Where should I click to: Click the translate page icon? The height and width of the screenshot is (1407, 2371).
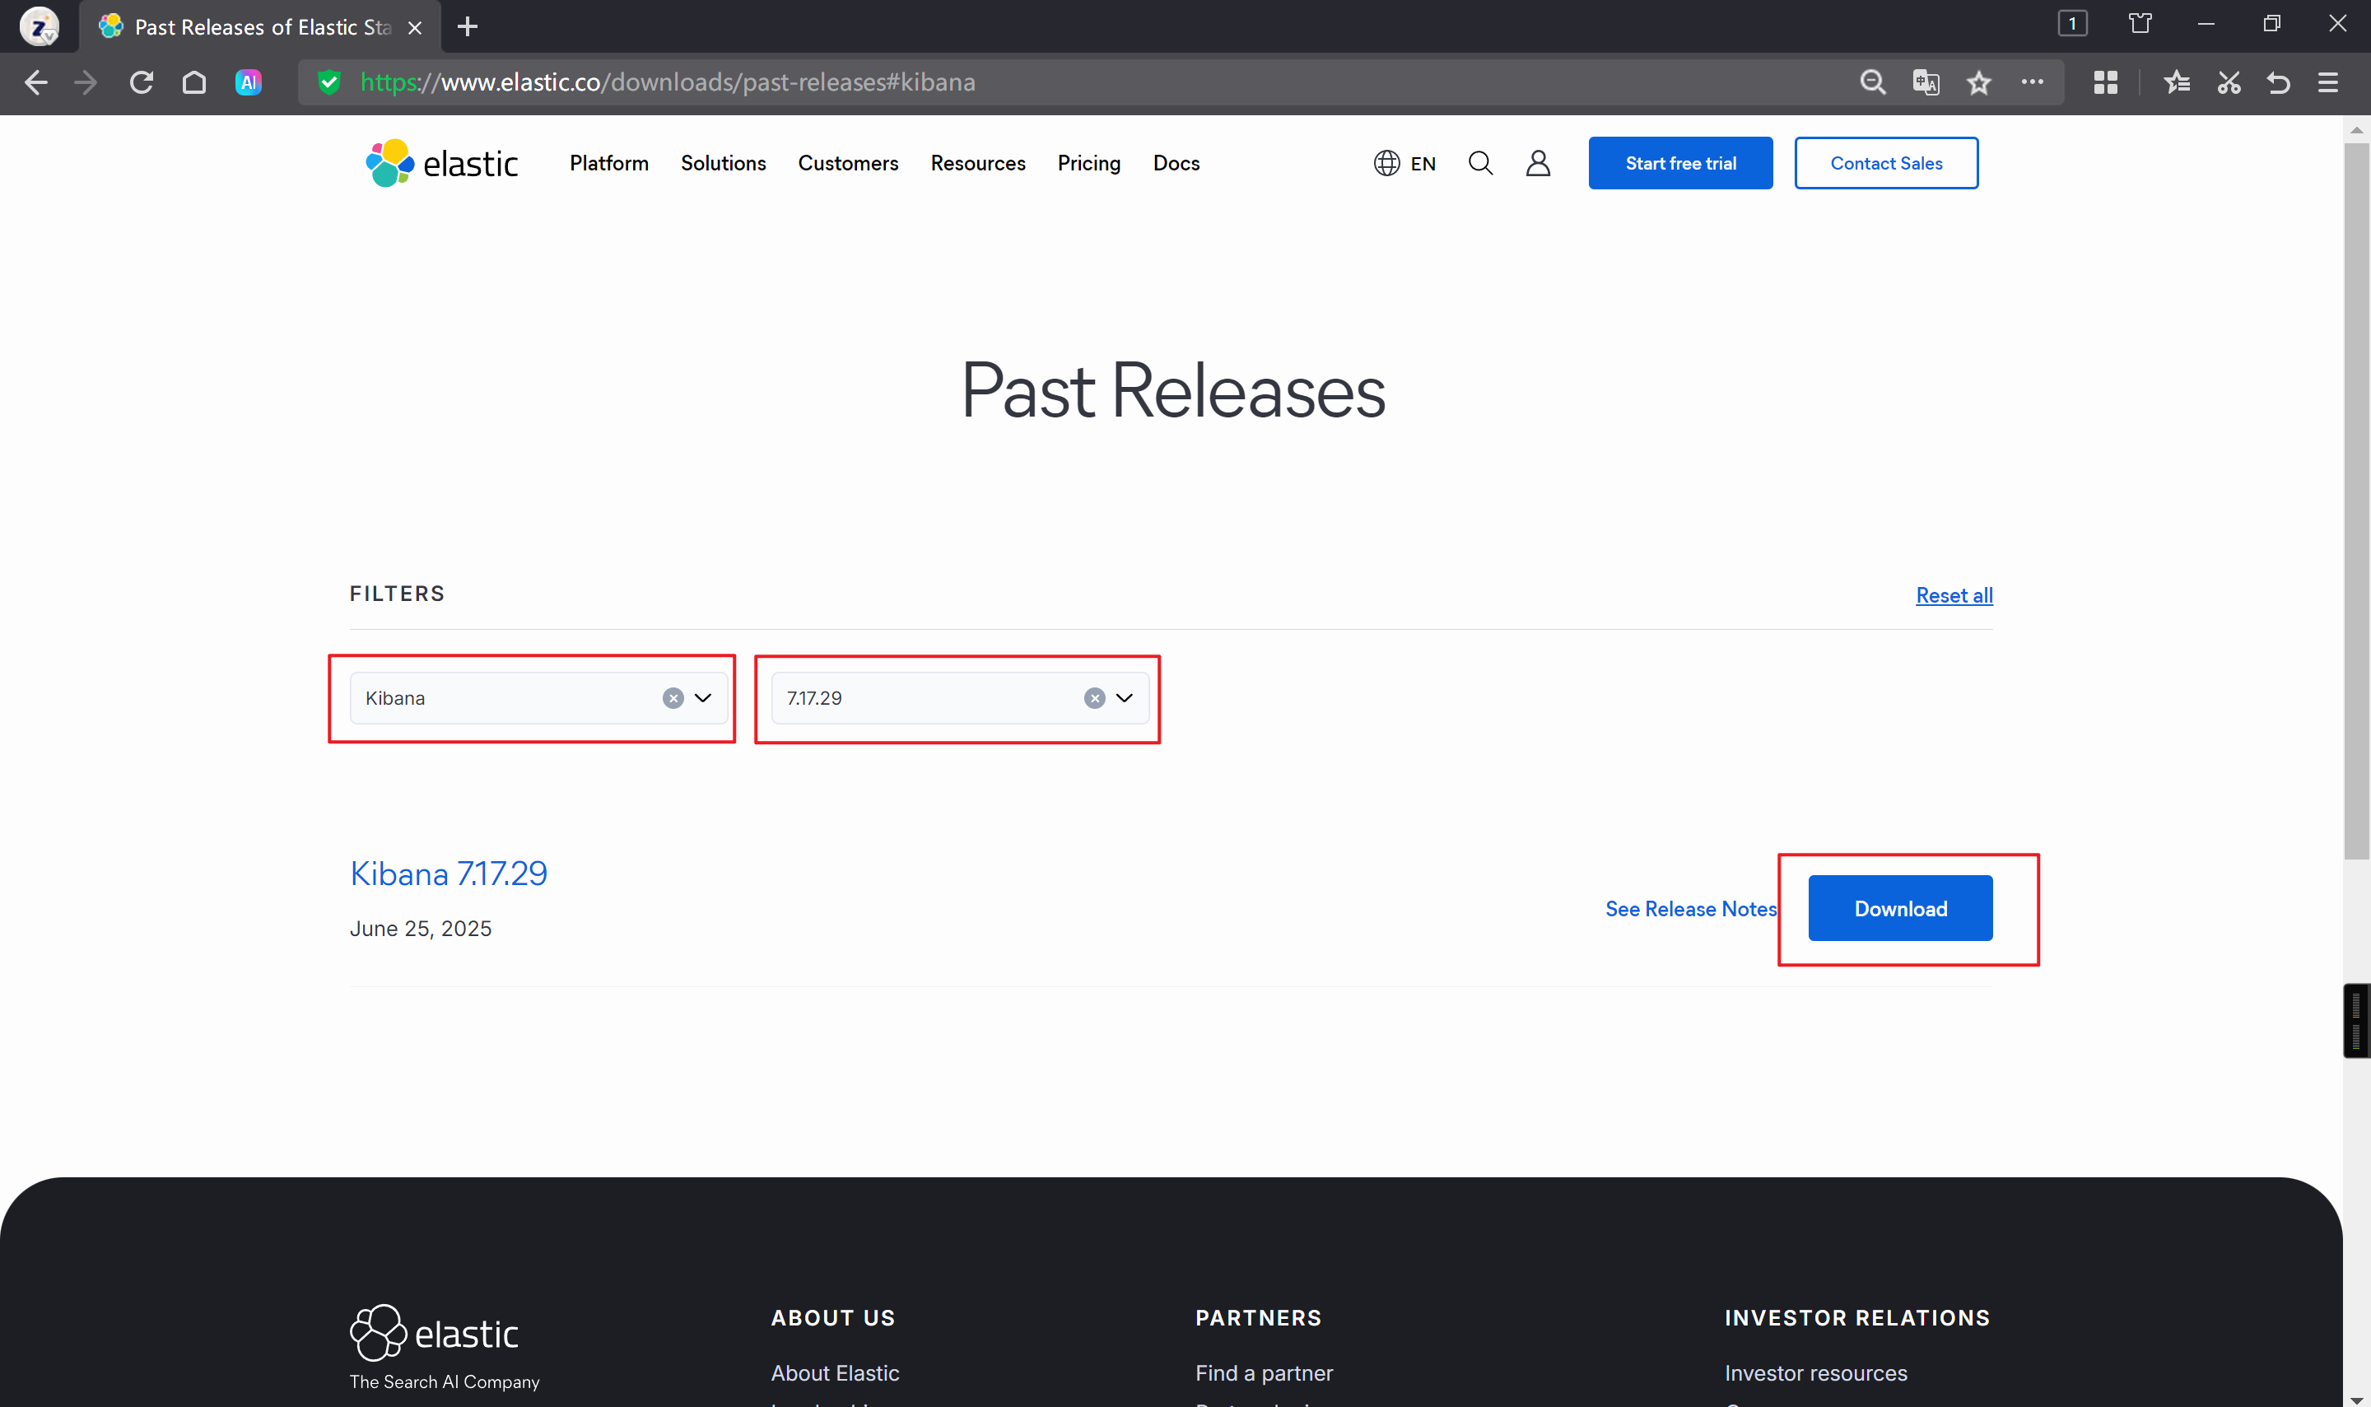point(1926,82)
